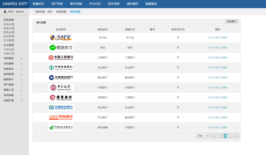Click the 中国建设银行 logo
Viewport: 266px width, 155px height.
coord(61,78)
